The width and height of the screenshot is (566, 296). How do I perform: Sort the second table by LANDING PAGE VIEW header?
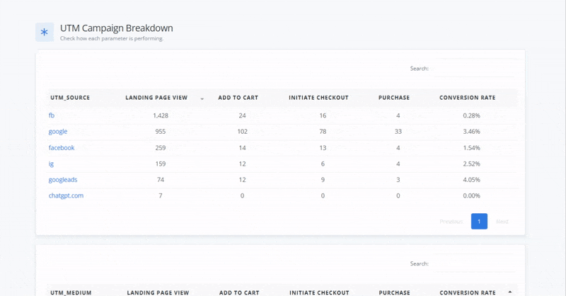(x=158, y=292)
